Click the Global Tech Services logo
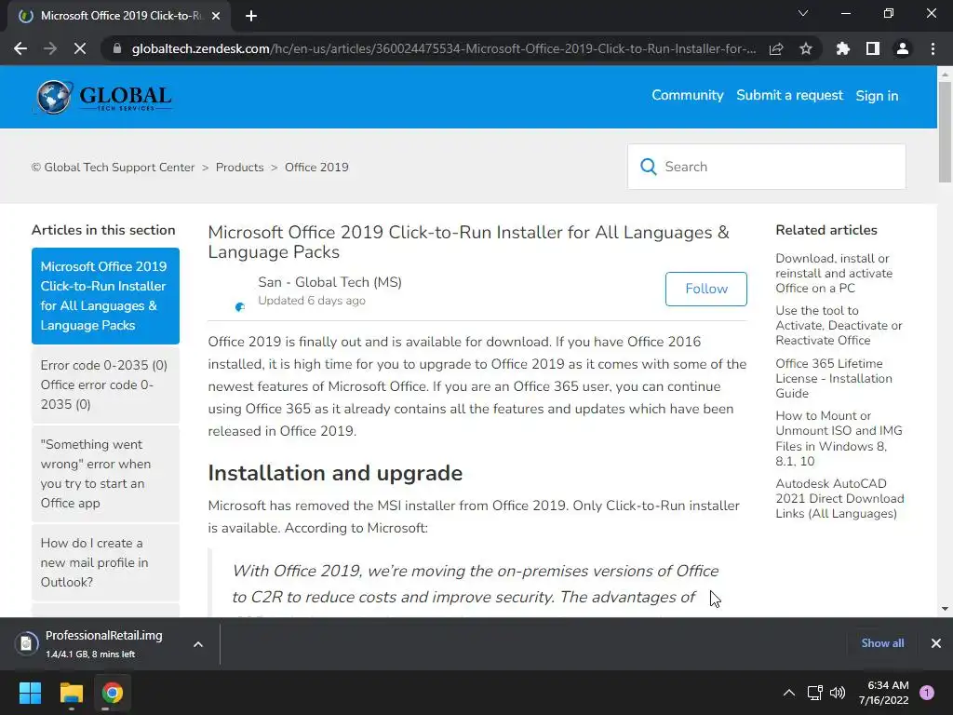This screenshot has height=715, width=953. pyautogui.click(x=104, y=97)
